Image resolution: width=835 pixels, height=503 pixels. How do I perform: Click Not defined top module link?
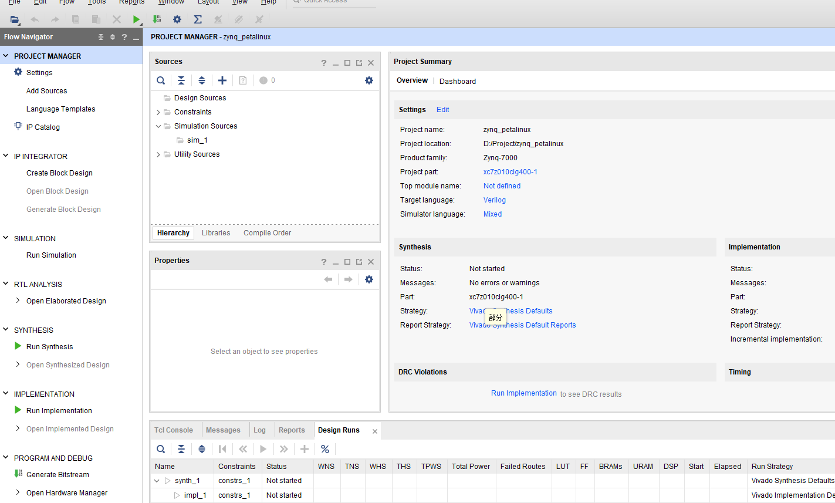point(502,186)
